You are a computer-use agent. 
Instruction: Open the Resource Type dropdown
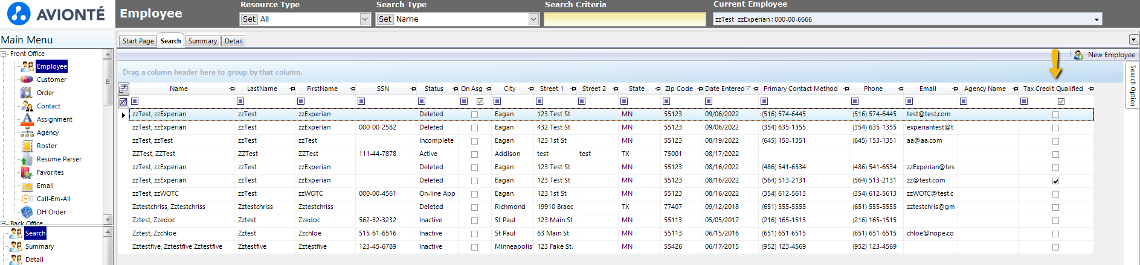click(x=365, y=19)
